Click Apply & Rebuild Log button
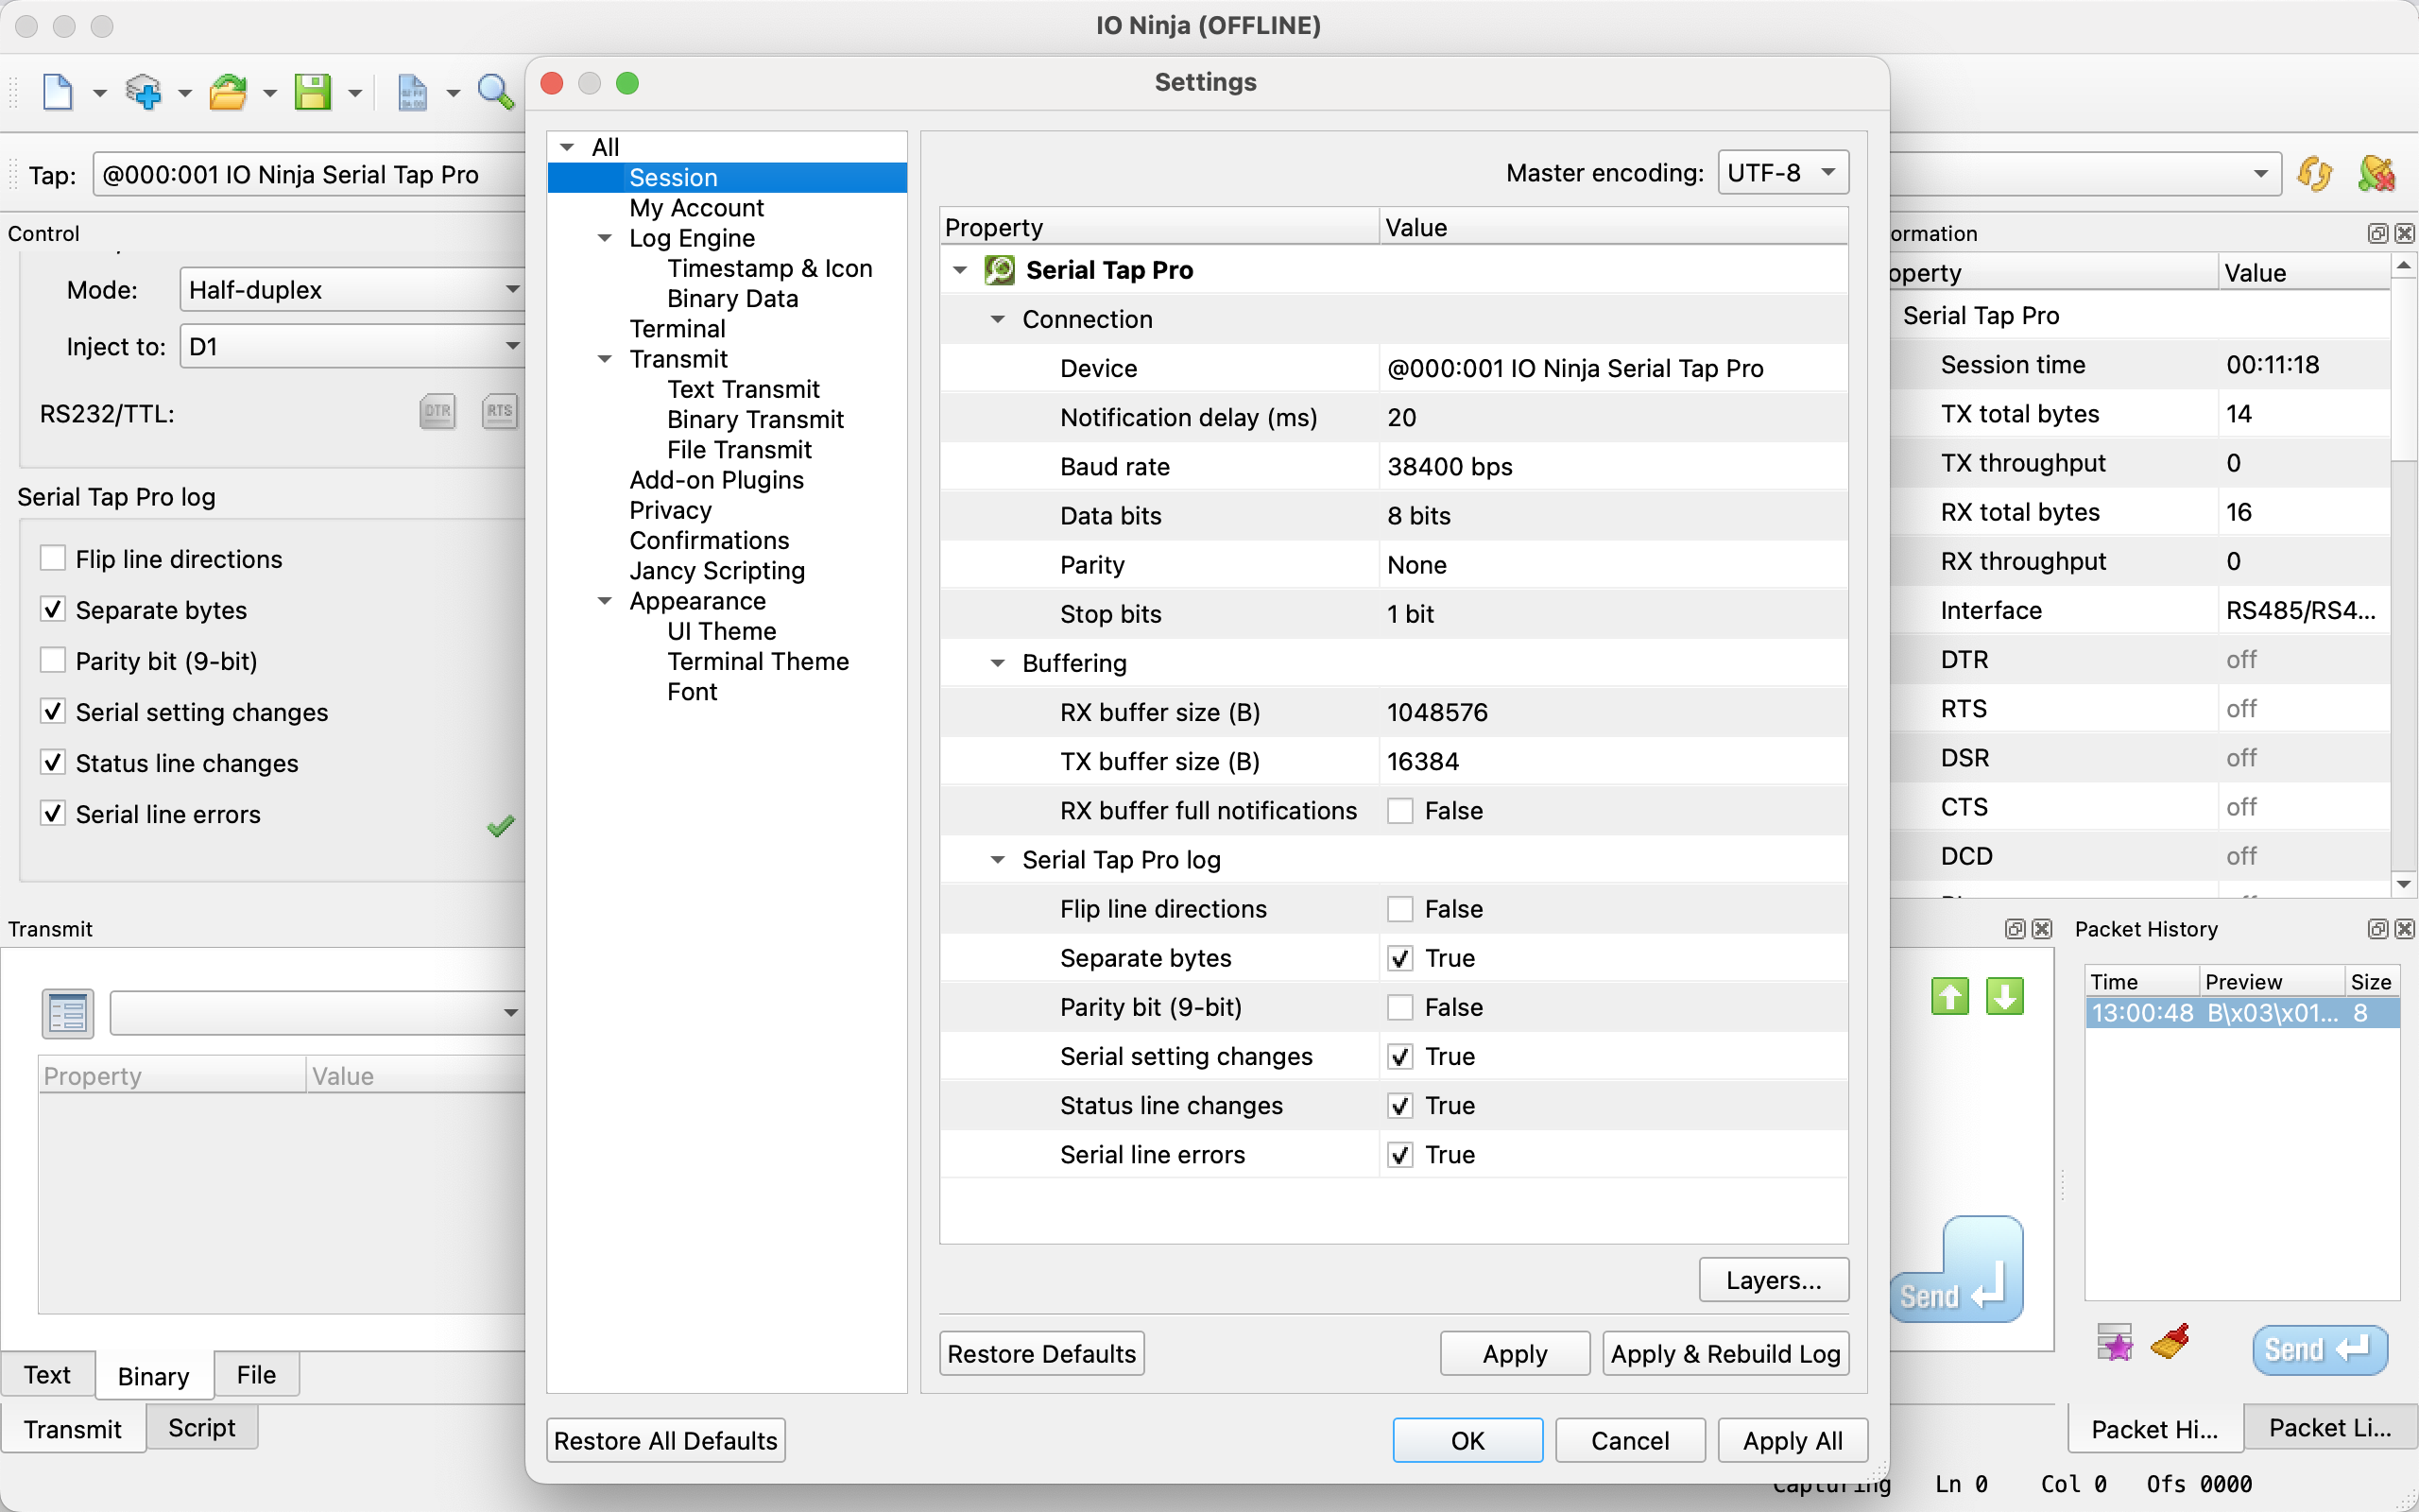Screen dimensions: 2419x1512 (x=1725, y=1353)
